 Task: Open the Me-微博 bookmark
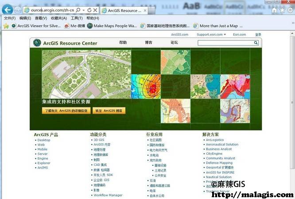pyautogui.click(x=74, y=26)
